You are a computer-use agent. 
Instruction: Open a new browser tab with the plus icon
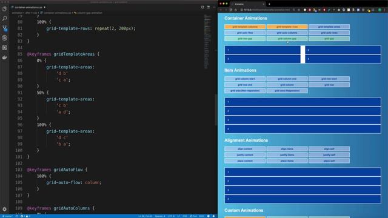tap(269, 4)
